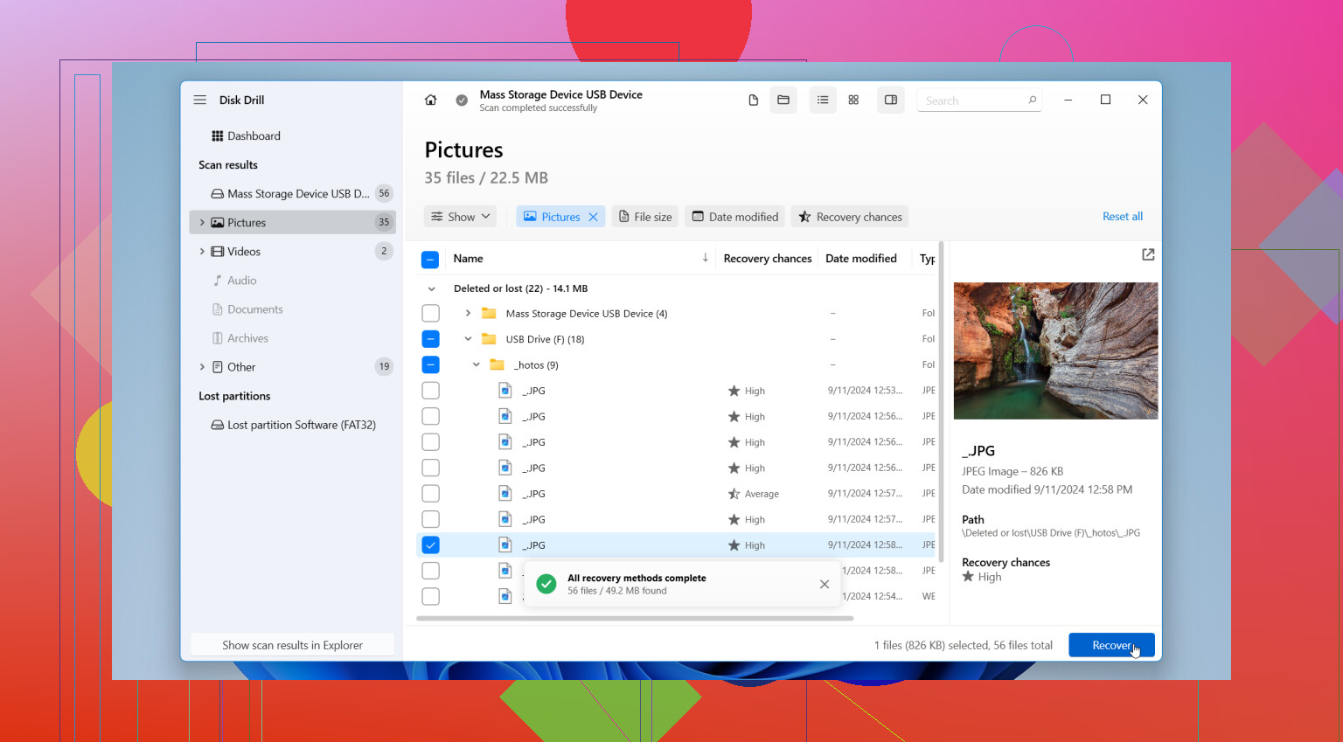Collapse the USB Drive (F) (18) folder
This screenshot has width=1343, height=742.
(x=468, y=339)
